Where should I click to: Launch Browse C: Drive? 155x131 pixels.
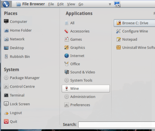click(x=134, y=23)
